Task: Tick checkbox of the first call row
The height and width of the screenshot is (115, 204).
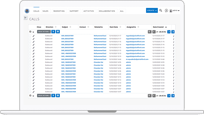Action: tap(30, 36)
